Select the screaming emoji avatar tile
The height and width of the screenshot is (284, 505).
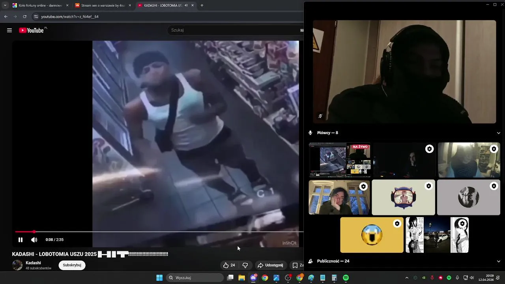[x=372, y=235]
